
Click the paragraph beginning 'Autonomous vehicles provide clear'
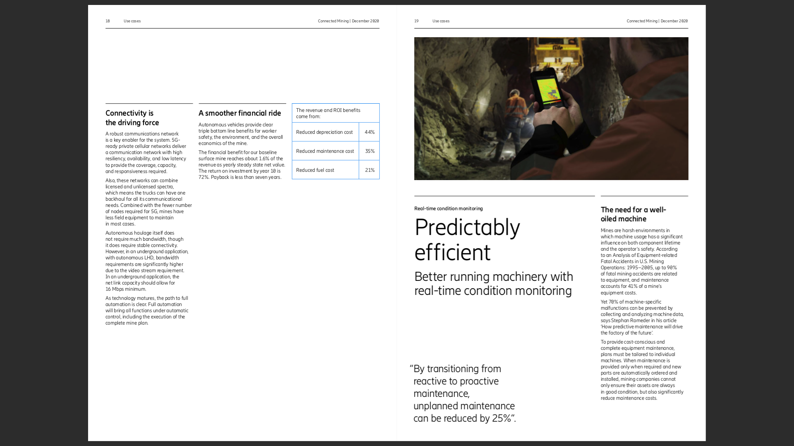241,134
